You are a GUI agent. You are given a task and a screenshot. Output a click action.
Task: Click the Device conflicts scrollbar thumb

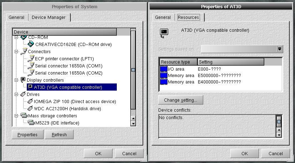click(279, 122)
